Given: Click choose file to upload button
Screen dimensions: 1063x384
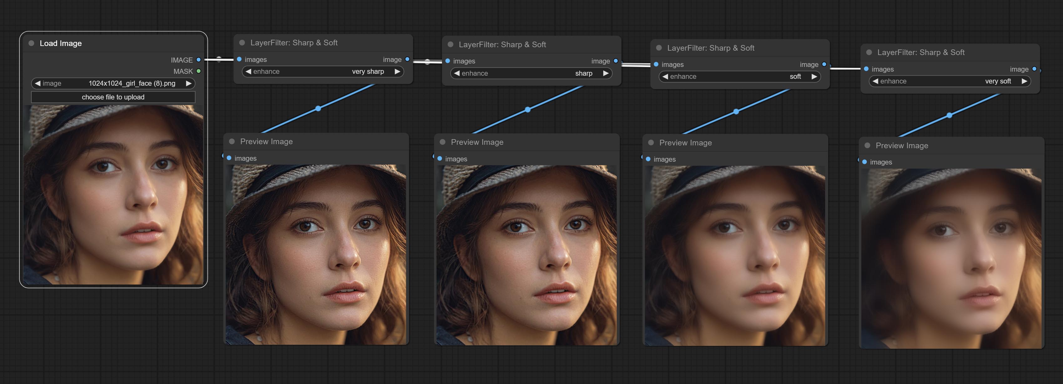Looking at the screenshot, I should click(x=113, y=96).
